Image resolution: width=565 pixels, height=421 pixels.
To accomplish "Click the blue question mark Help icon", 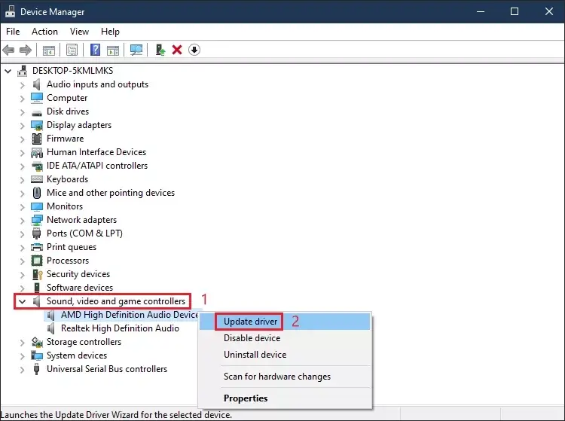I will (x=95, y=50).
